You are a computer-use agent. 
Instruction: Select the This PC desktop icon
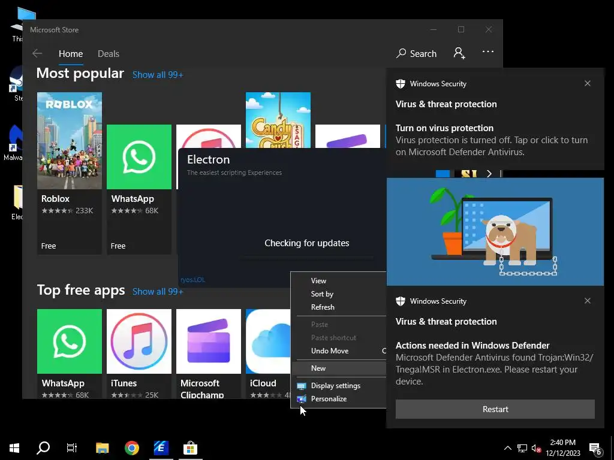tap(22, 25)
